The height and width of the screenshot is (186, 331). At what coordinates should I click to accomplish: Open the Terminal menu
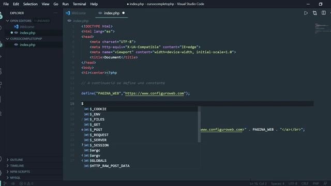click(x=79, y=4)
